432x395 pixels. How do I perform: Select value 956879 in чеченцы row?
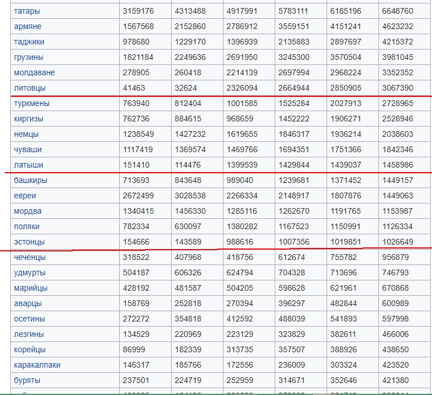pos(396,258)
